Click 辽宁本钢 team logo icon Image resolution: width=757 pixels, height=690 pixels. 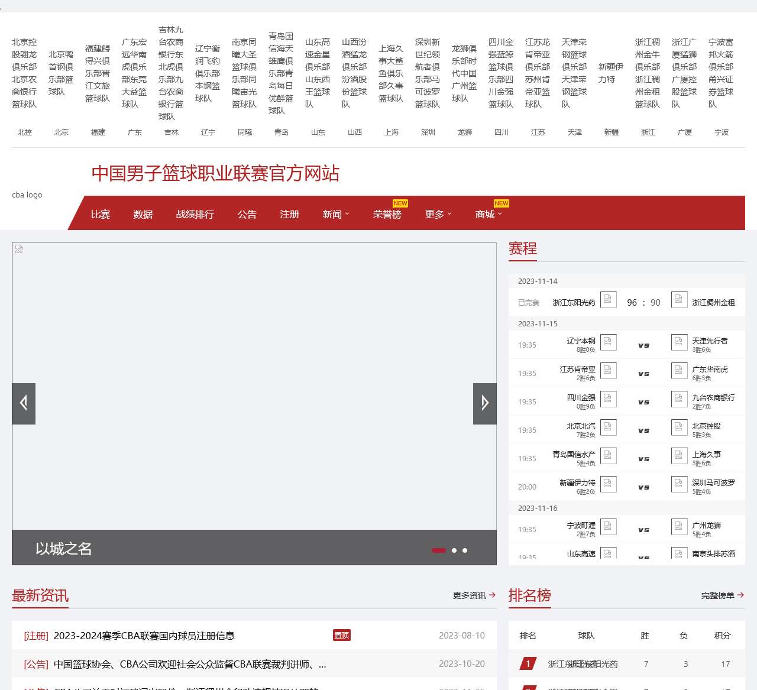(x=608, y=342)
